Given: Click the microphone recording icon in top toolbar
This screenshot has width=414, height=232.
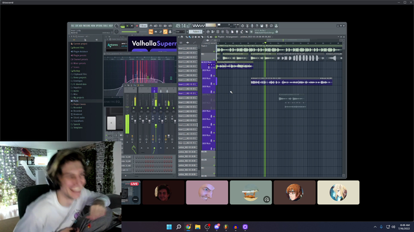Looking at the screenshot, I should (252, 26).
